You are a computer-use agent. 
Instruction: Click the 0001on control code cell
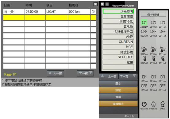(x=79, y=11)
